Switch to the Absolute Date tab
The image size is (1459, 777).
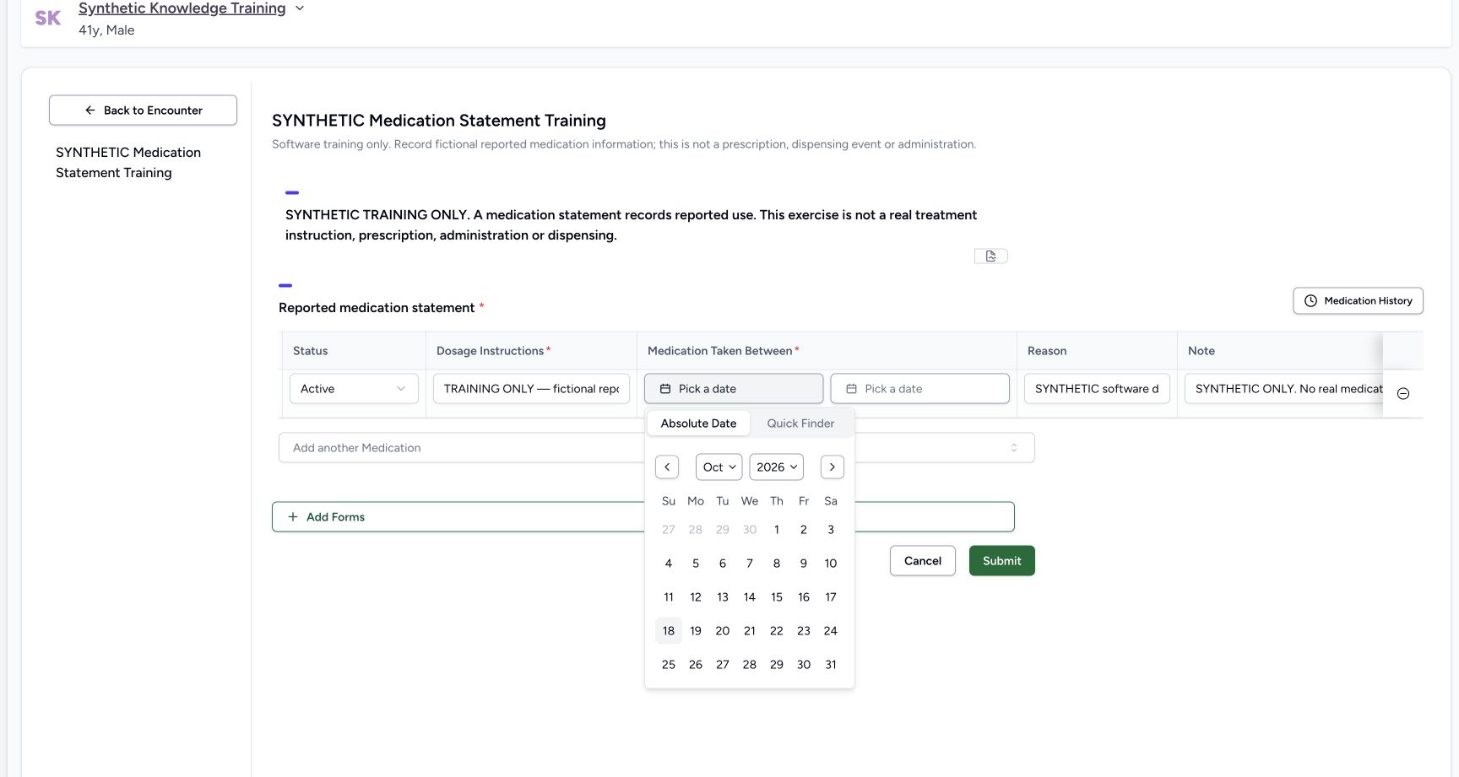coord(698,424)
